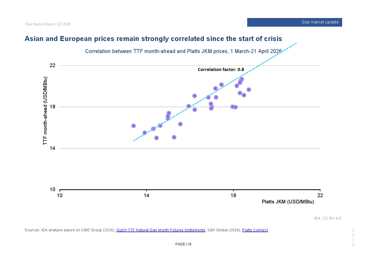Open the Dutch TTF Natural Gas Month Futures Settlements link
Viewport: 367px width, 259px height.
(x=161, y=230)
